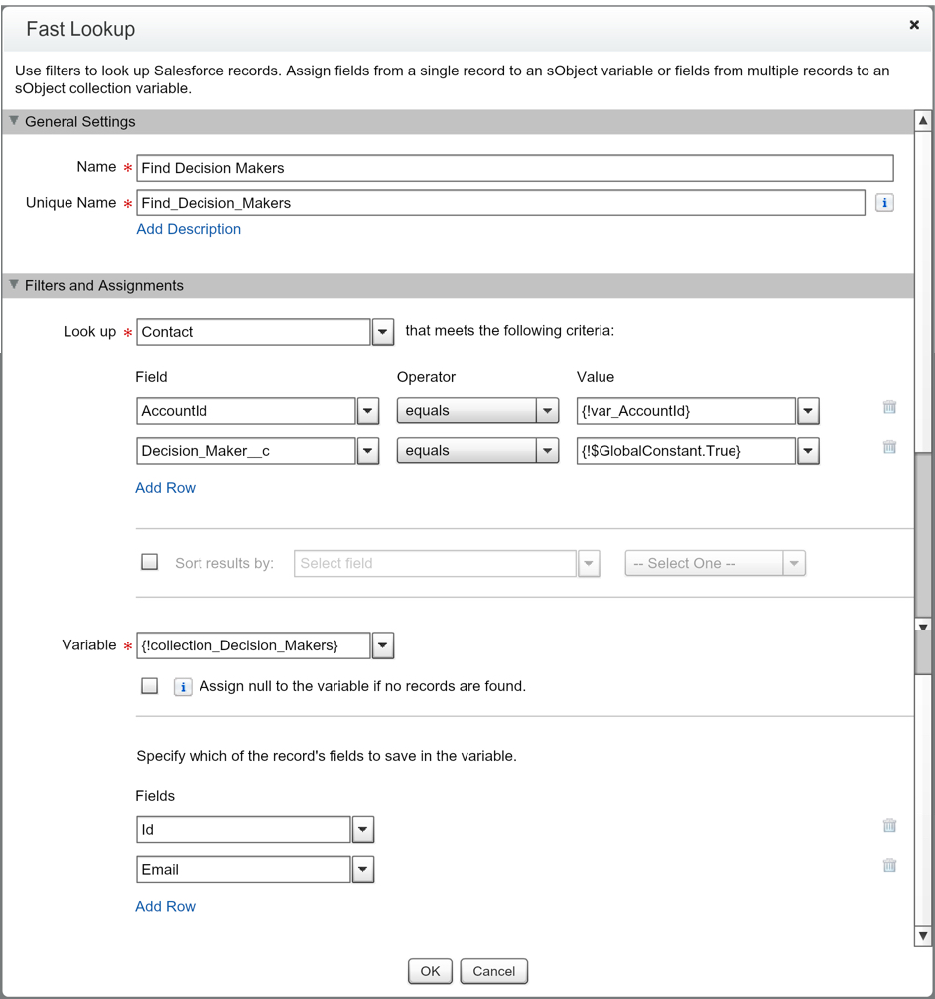The image size is (935, 999).
Task: Remove the Email field row
Action: click(x=889, y=866)
